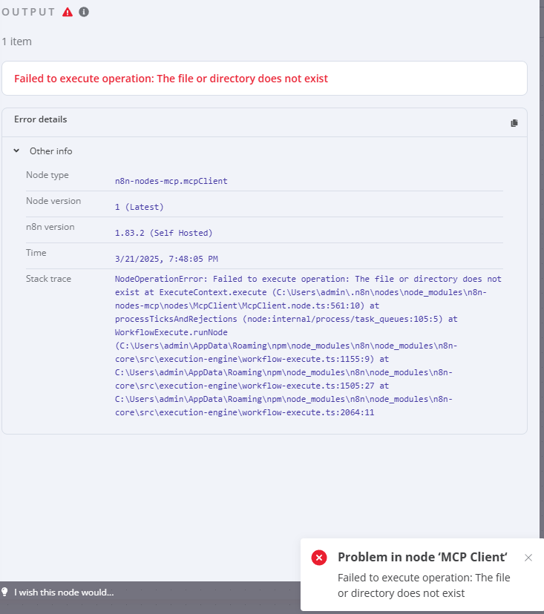Click the red 'Failed to execute operation' banner
544x614 pixels.
[x=171, y=79]
